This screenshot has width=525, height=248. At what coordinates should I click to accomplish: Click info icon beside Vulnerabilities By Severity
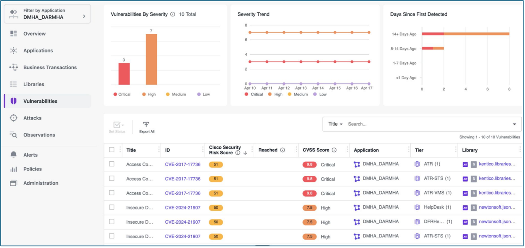tap(173, 14)
